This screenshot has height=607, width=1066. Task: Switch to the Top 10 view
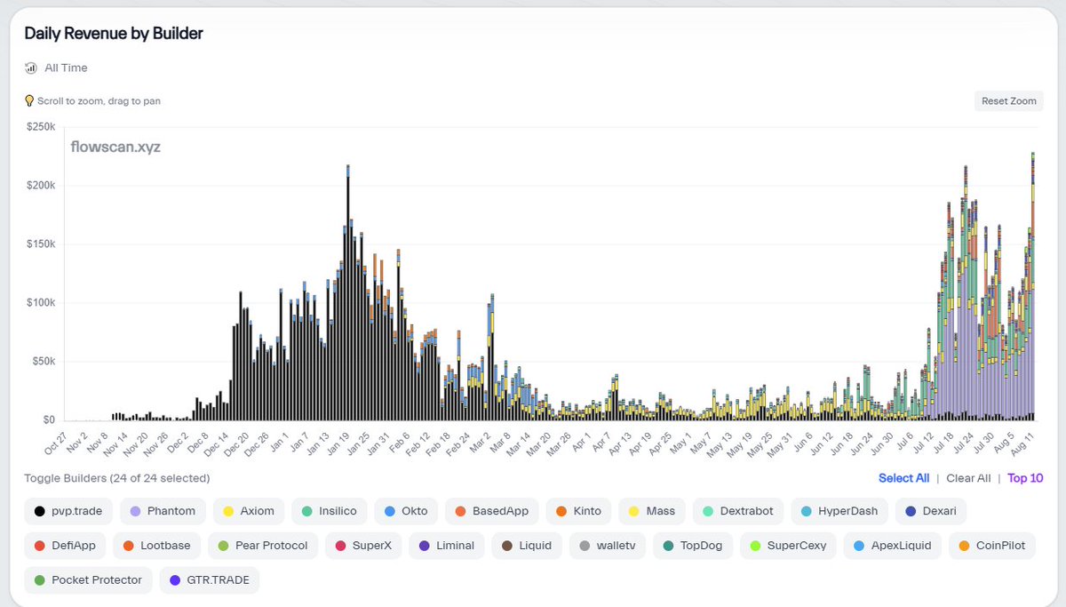click(x=1025, y=478)
